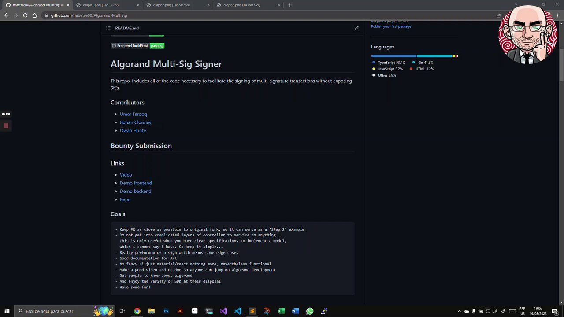
Task: Switch to the diapo2.png tab
Action: pos(177,5)
